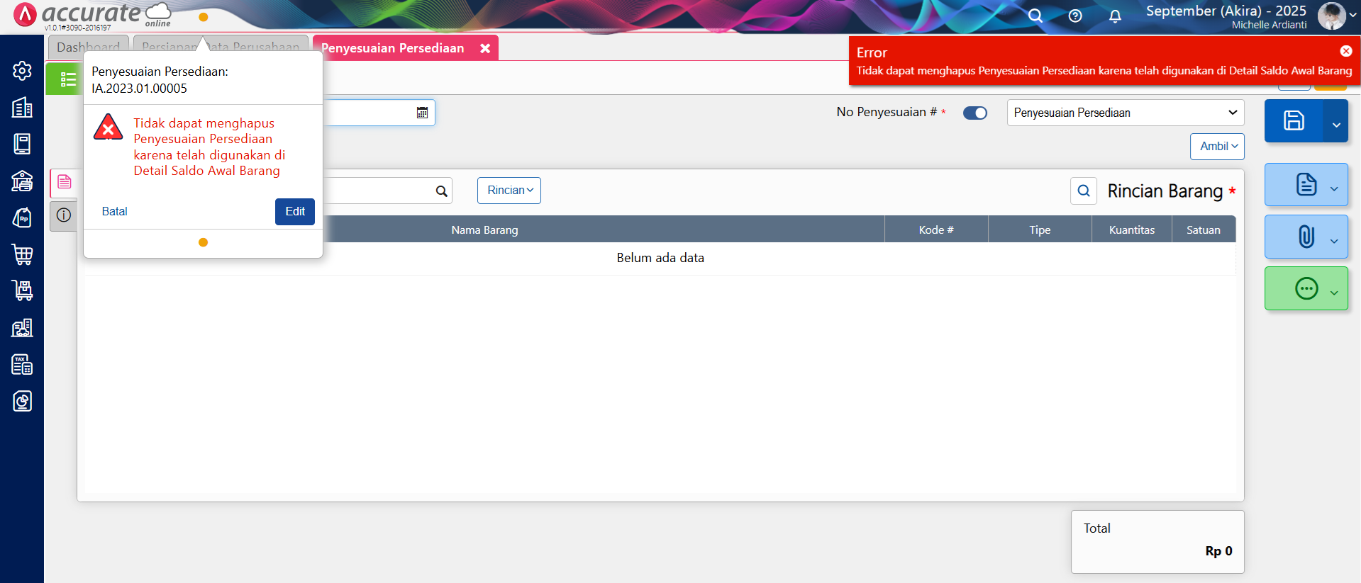This screenshot has height=583, width=1361.
Task: Open the settings gear in sidebar
Action: [22, 71]
